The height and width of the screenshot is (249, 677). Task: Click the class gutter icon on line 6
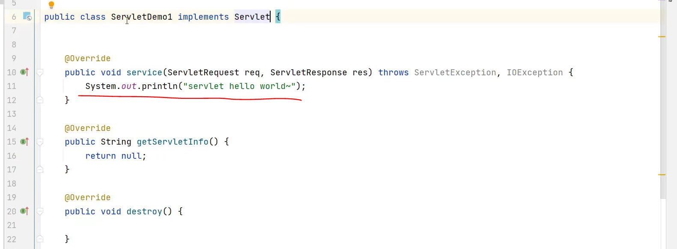[27, 17]
